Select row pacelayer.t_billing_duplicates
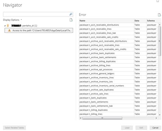162x131 pixels. click(x=119, y=110)
